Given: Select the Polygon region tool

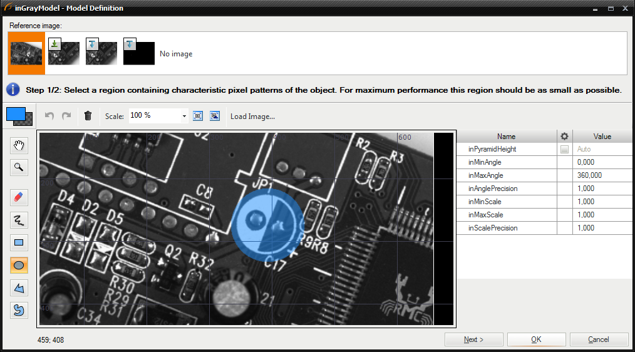Looking at the screenshot, I should click(19, 287).
